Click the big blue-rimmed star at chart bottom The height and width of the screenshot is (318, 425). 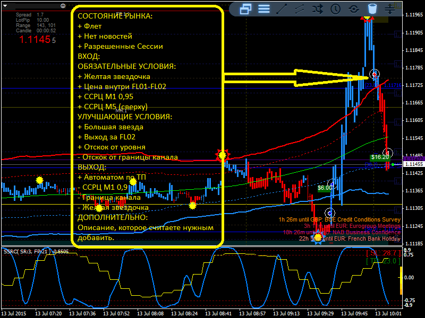(318, 237)
